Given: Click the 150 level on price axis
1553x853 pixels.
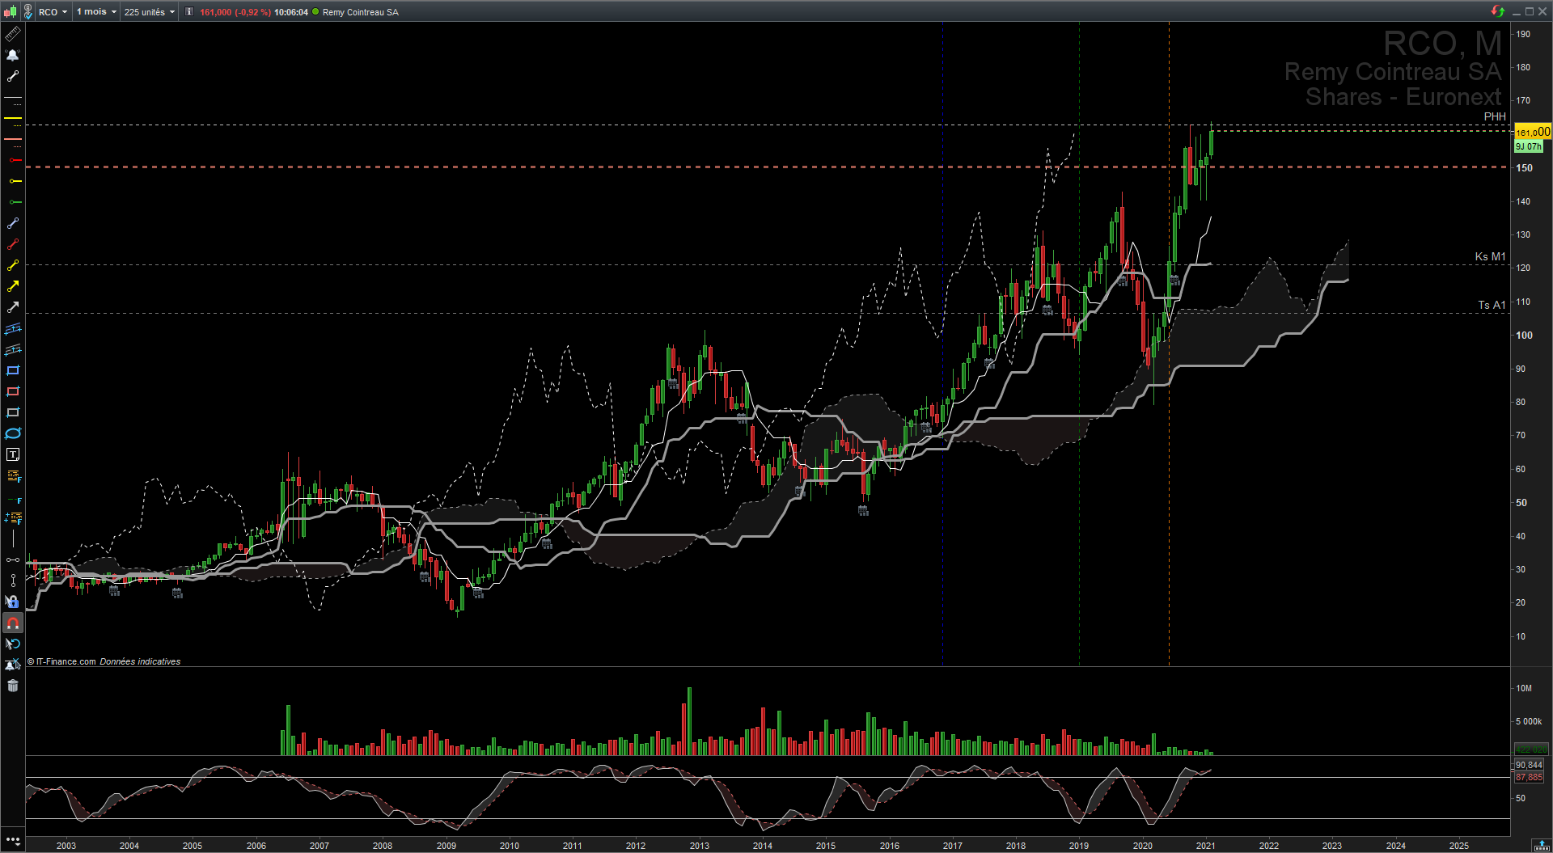Looking at the screenshot, I should [1525, 168].
